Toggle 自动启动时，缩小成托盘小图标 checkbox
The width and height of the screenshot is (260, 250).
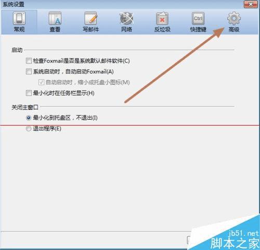pyautogui.click(x=41, y=82)
